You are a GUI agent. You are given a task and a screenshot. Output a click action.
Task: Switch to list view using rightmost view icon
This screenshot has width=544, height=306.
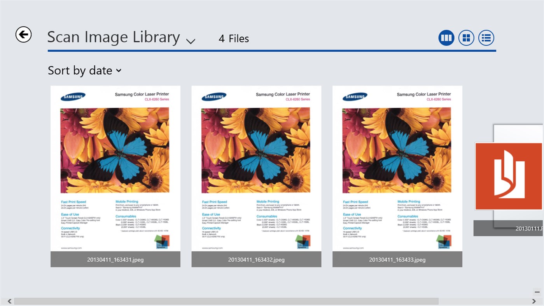point(486,37)
